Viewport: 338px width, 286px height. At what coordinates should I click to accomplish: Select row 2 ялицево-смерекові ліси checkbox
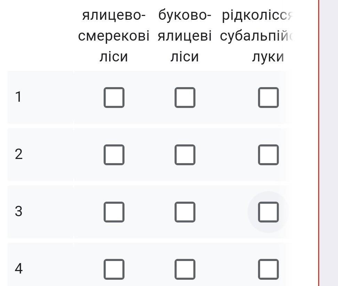(x=114, y=154)
